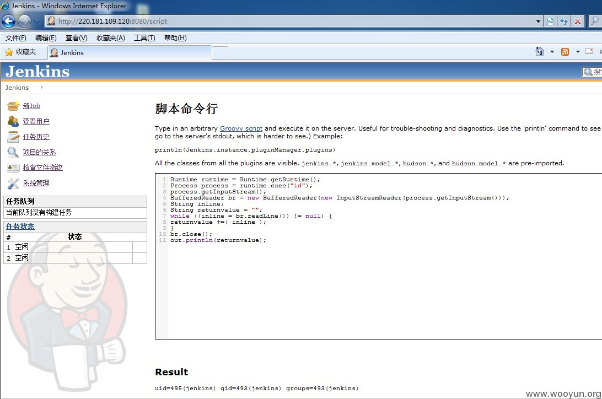Click script line out.println(returnvalue)

tap(218, 240)
